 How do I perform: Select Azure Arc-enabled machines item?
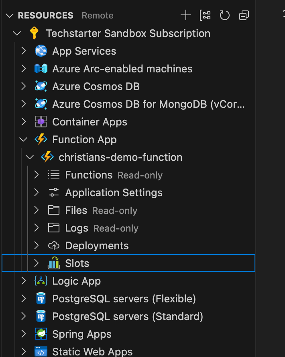click(122, 69)
